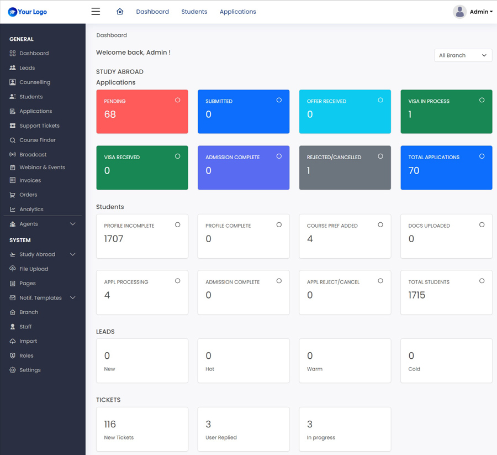Click the Roles shield icon
The width and height of the screenshot is (497, 455).
tap(12, 355)
